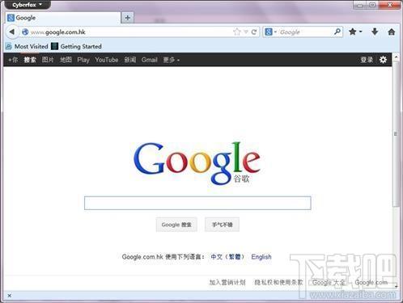Screen dimensions: 403x303
Task: Open the Cyberfox application menu
Action: click(27, 5)
